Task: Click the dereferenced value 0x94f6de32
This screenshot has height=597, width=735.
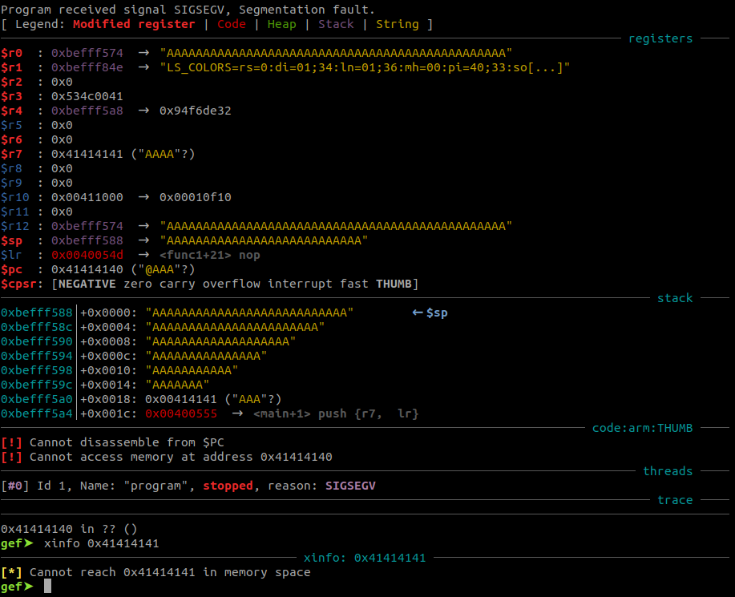Action: (x=195, y=111)
